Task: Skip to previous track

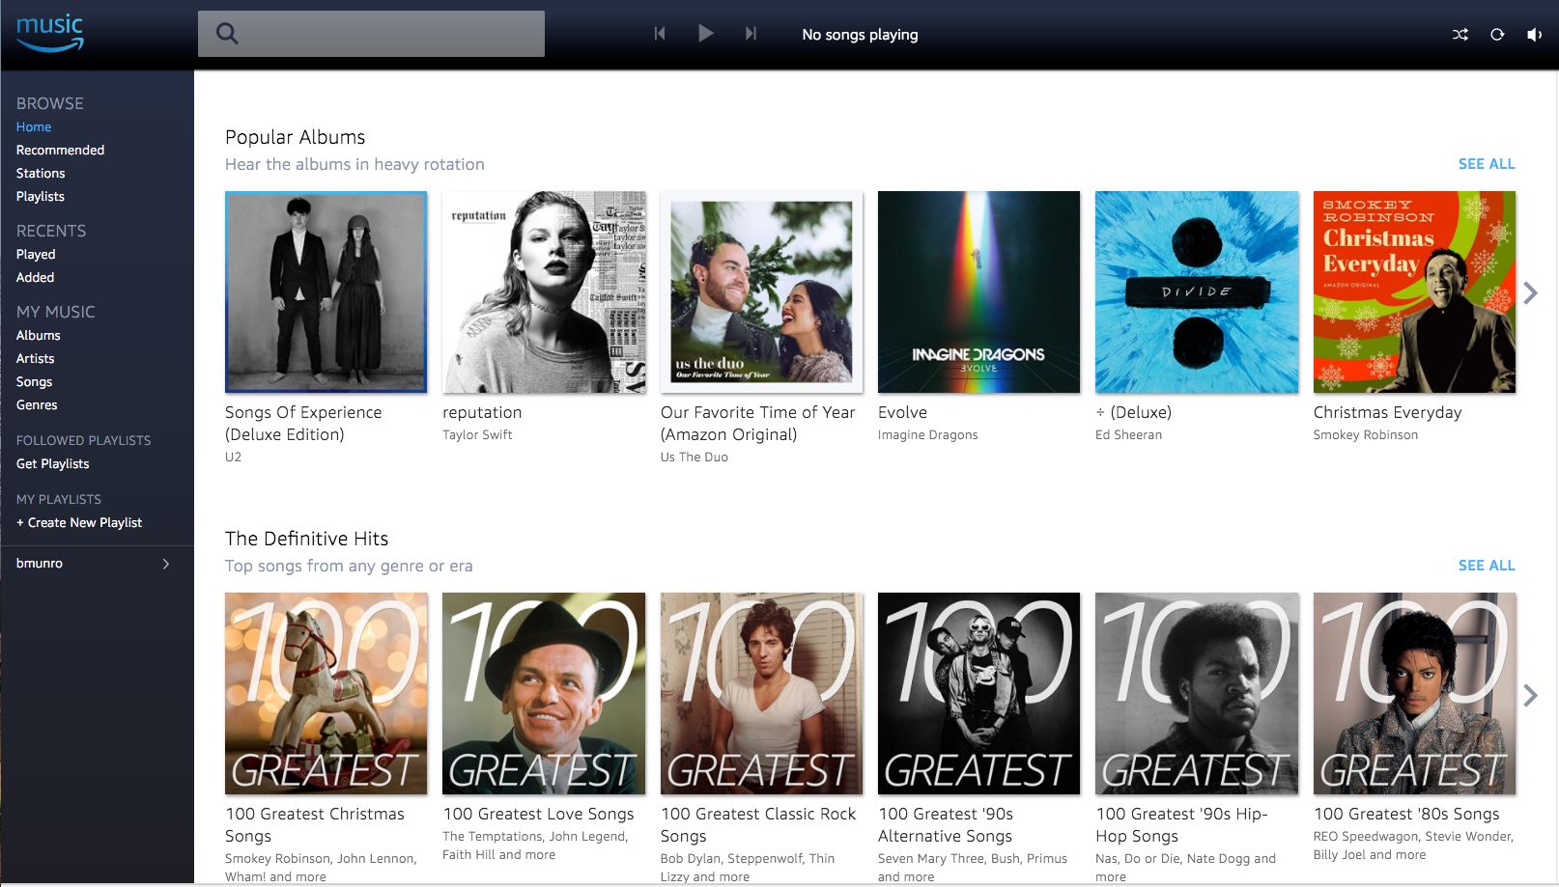Action: (x=660, y=34)
